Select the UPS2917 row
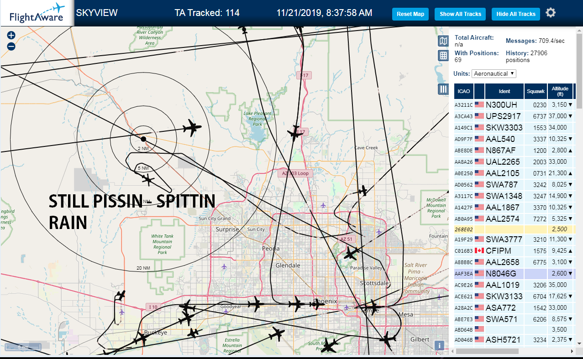The width and height of the screenshot is (583, 359). 515,116
